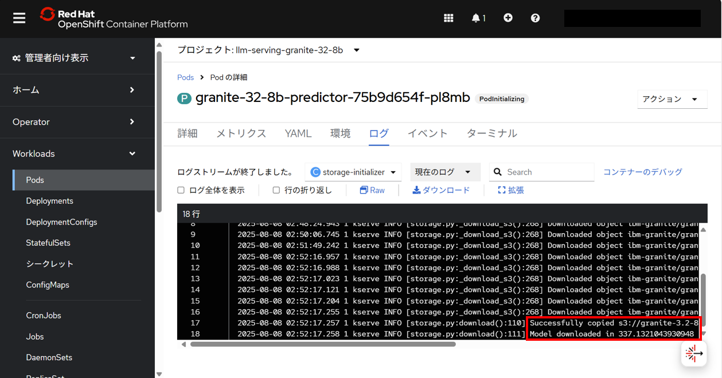The height and width of the screenshot is (378, 722).
Task: Open the Lightspeed assistant floating icon
Action: pos(694,354)
